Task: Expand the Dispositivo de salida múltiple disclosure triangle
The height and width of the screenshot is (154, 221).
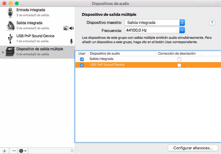Action: point(3,52)
